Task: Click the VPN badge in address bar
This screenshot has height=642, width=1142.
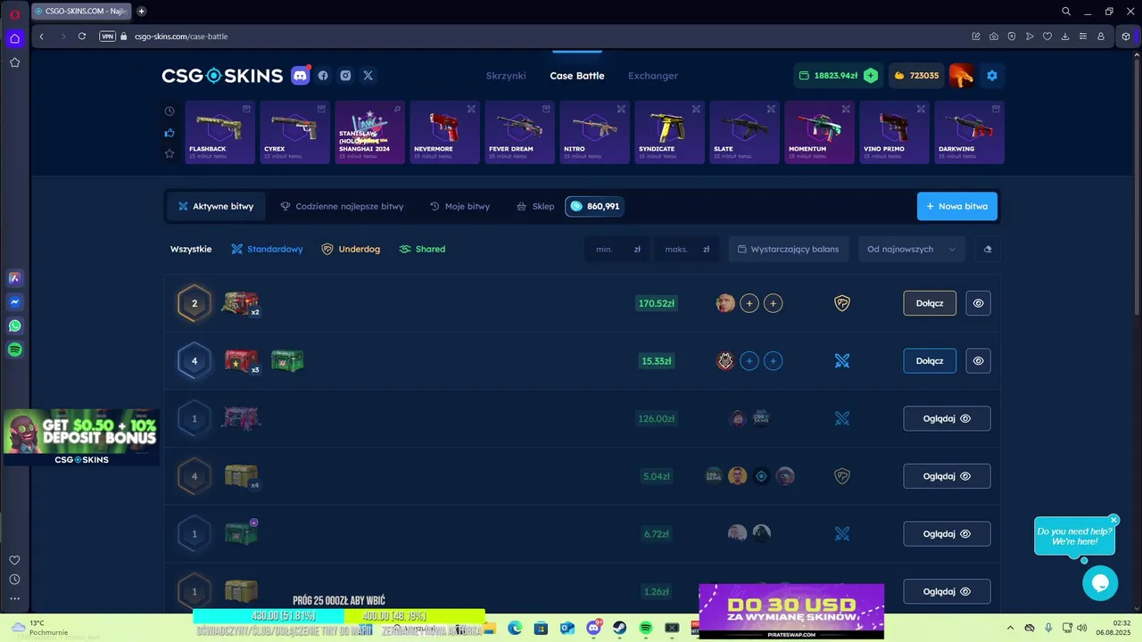Action: (x=108, y=37)
